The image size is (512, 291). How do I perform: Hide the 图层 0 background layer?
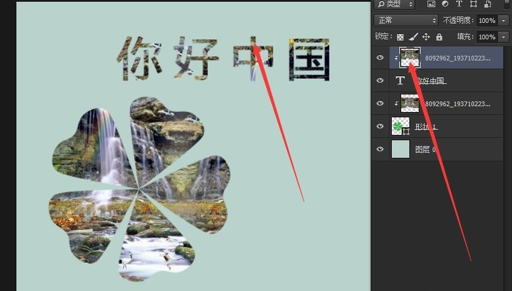coord(380,149)
